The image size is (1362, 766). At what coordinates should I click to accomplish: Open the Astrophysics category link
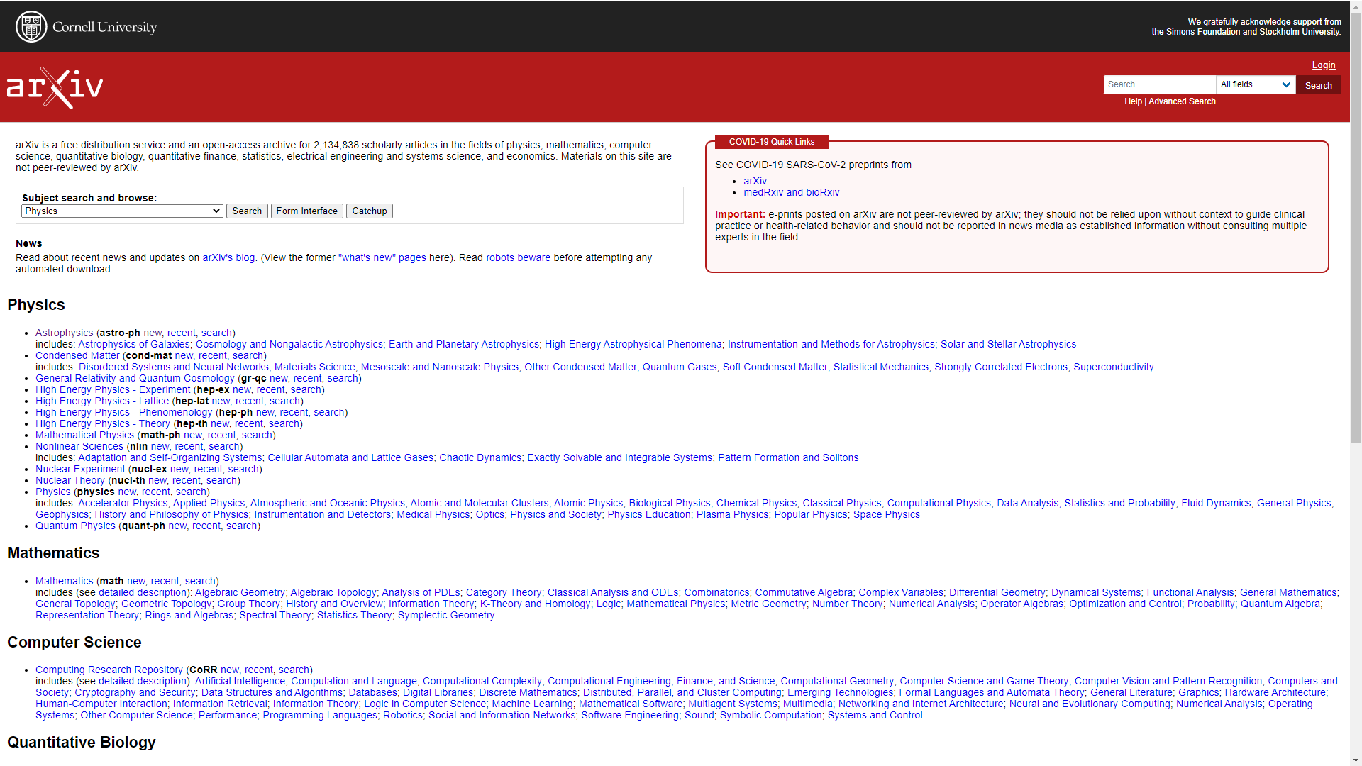click(64, 333)
